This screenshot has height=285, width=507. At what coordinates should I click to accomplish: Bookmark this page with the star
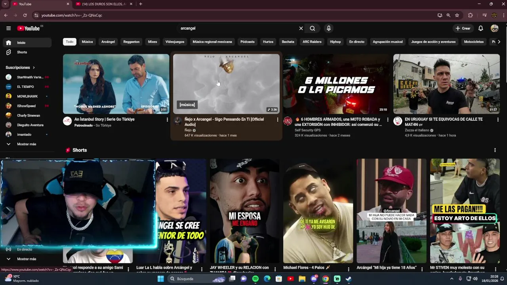coord(457,15)
